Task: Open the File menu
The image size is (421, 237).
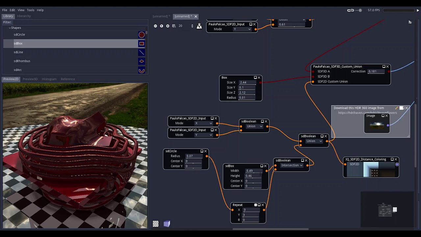Action: point(5,10)
